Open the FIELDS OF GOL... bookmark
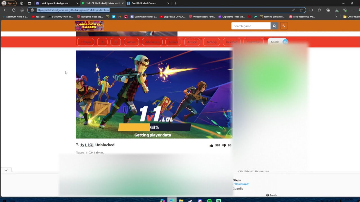This screenshot has width=360, height=202. click(x=173, y=17)
